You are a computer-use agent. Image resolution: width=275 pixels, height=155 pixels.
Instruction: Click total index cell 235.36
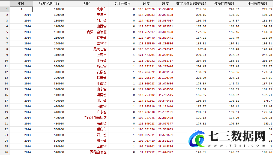191,9
